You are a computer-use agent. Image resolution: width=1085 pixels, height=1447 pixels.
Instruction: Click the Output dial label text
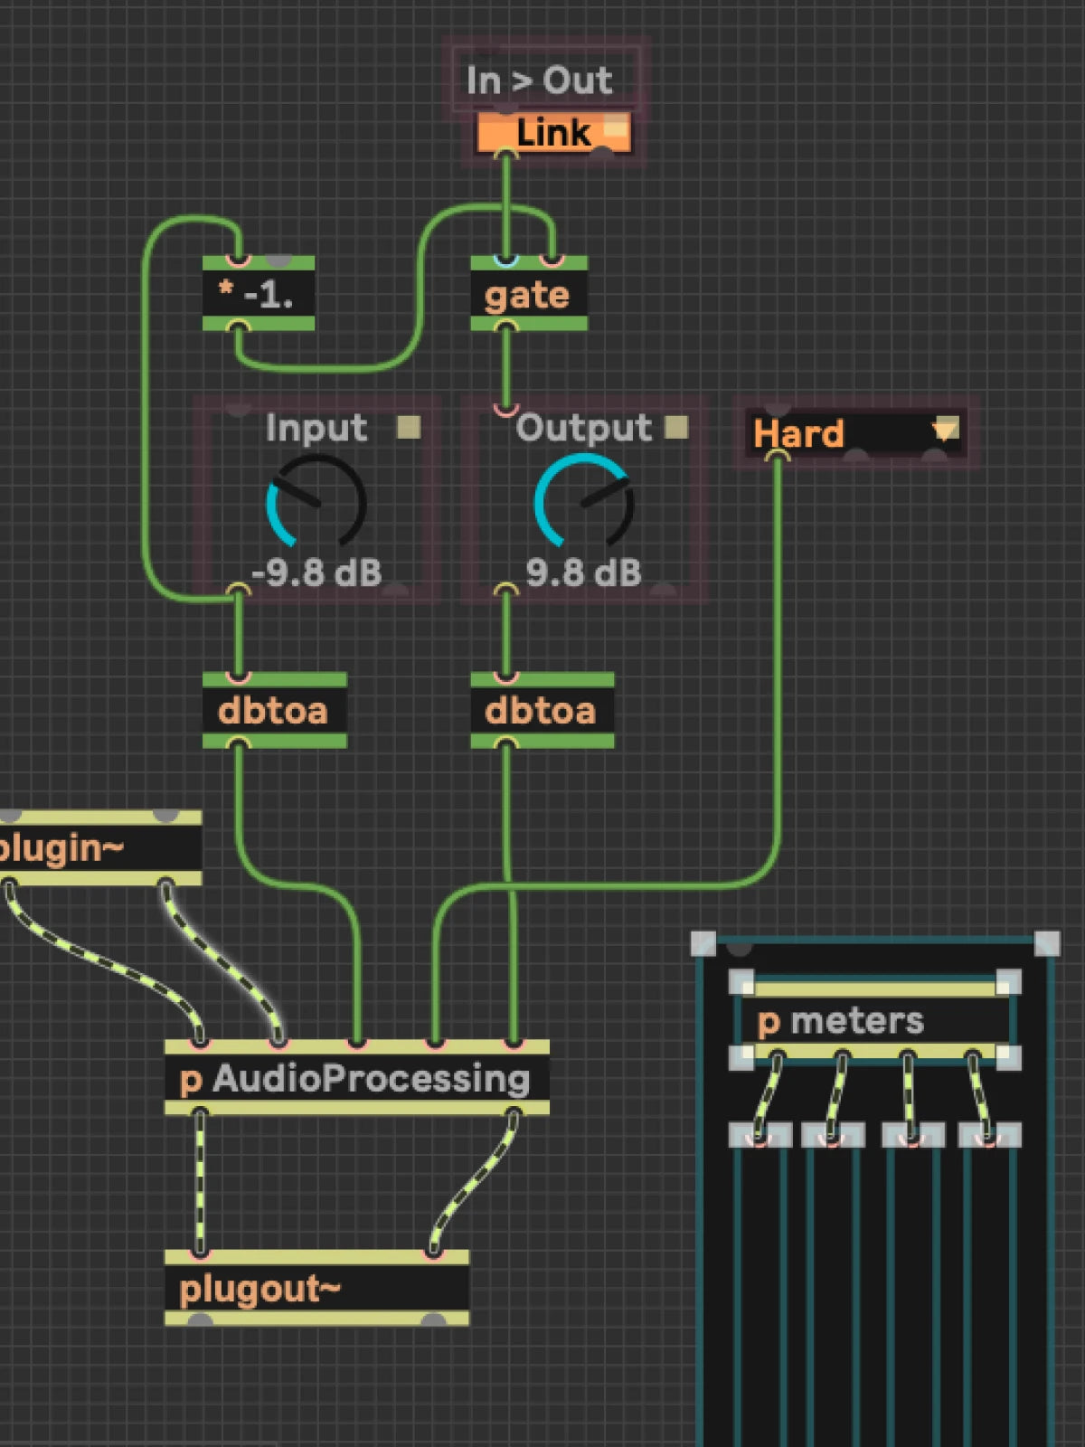click(584, 428)
